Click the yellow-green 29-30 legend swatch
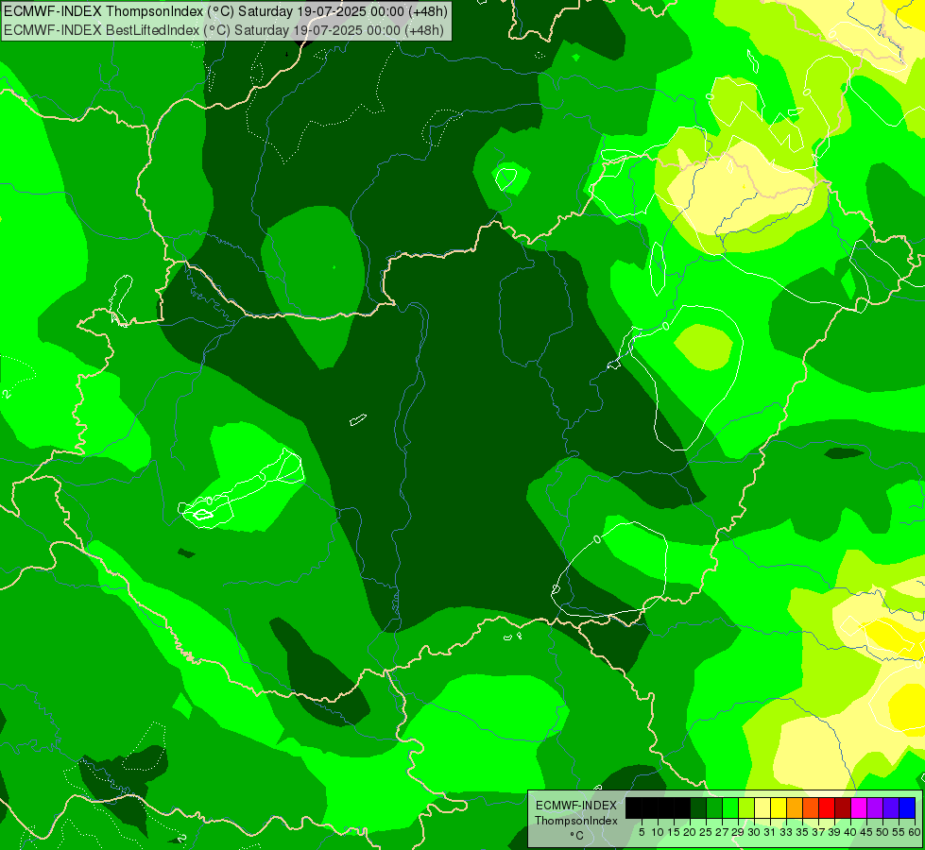 point(746,807)
